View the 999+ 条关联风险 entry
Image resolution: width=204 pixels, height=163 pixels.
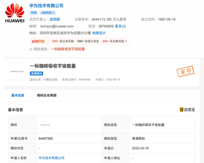click(113, 41)
